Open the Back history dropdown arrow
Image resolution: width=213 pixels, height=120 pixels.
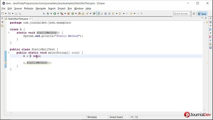click(134, 14)
